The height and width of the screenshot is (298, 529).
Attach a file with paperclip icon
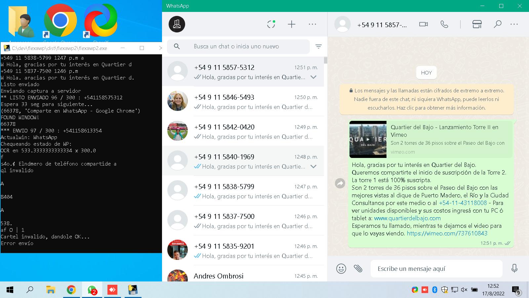click(x=358, y=269)
